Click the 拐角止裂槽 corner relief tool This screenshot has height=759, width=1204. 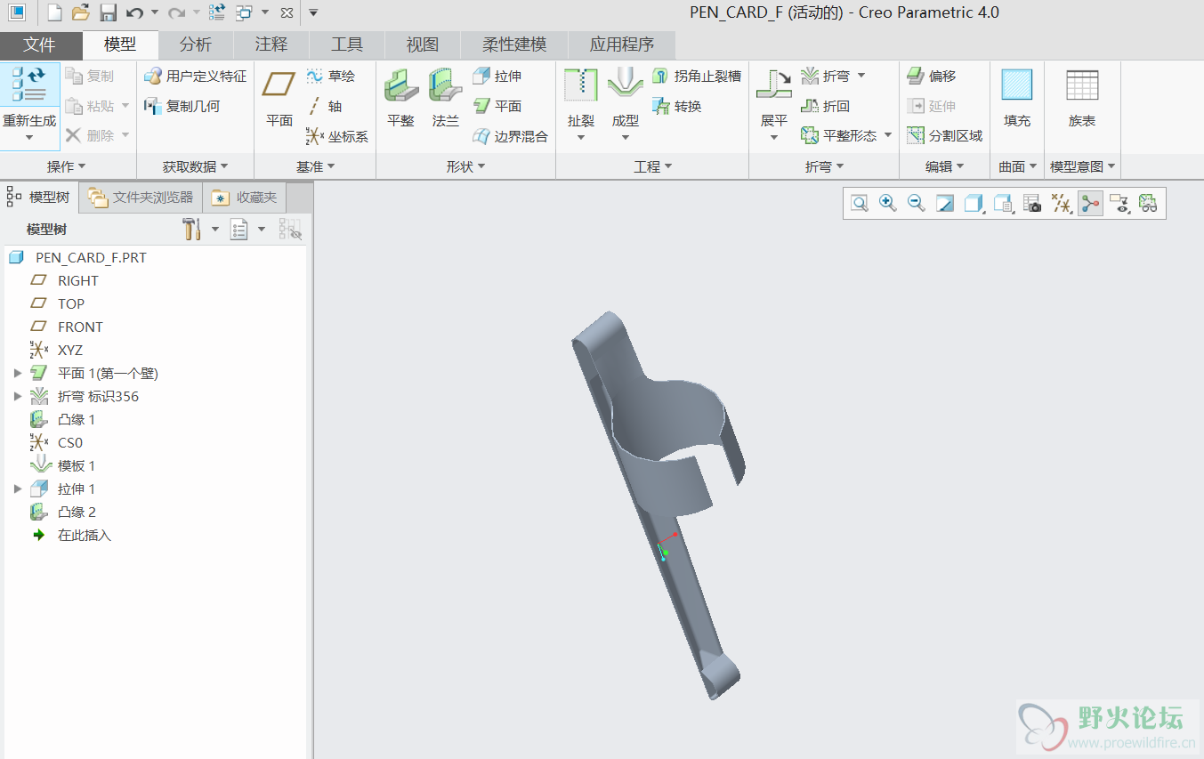[x=697, y=77]
